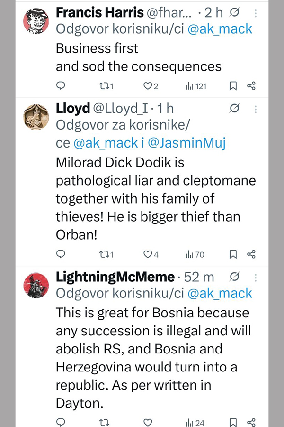This screenshot has height=427, width=284.
Task: Bookmark LightningMcMeme's tweet
Action: 233,422
